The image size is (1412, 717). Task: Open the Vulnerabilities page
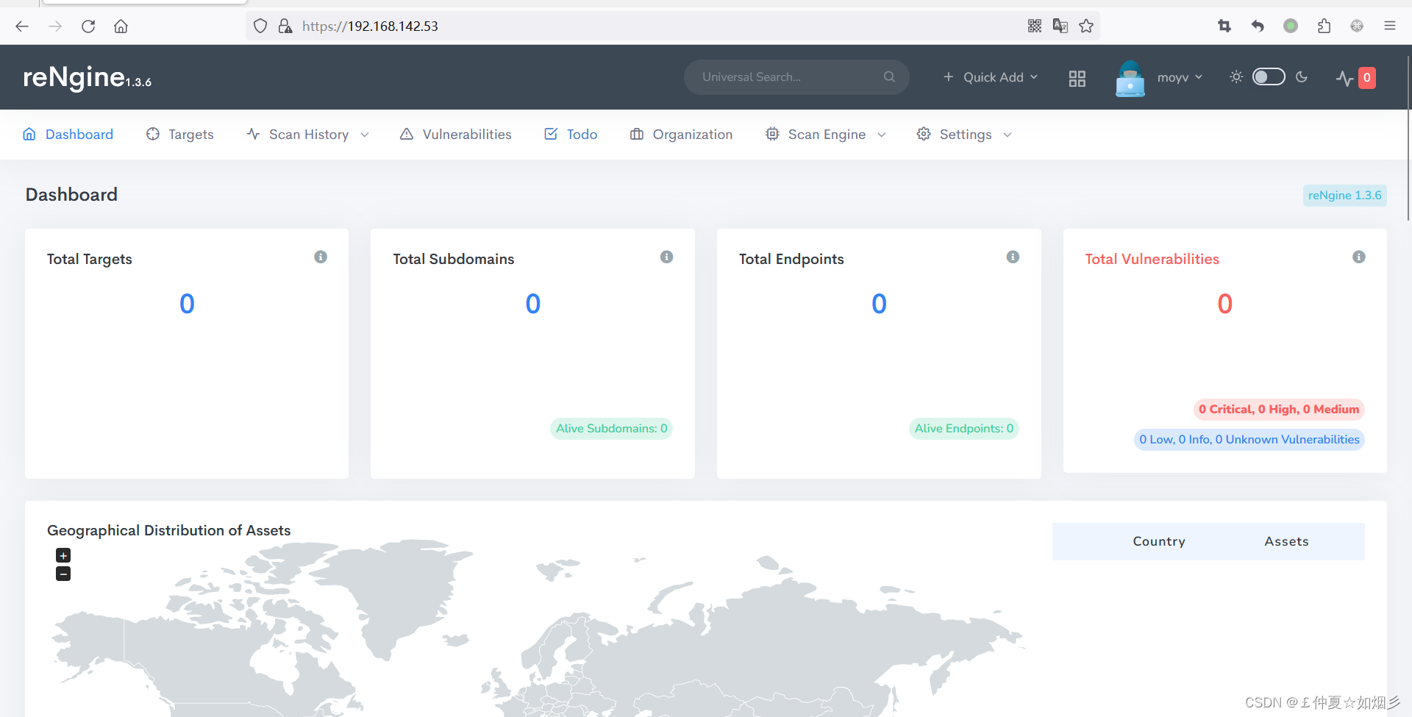click(456, 135)
